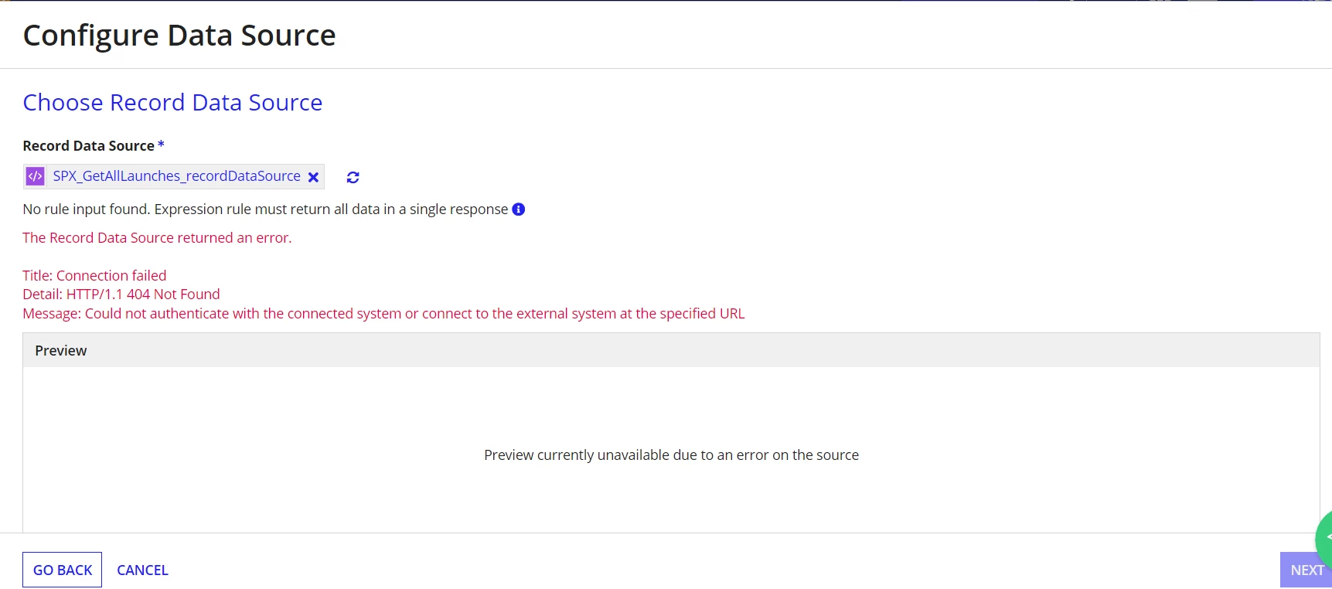
Task: Remove SPX_GetAllLaunches_recordDataSource with the X icon
Action: [313, 177]
